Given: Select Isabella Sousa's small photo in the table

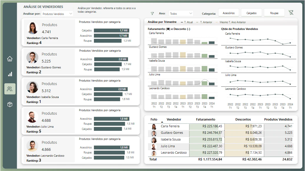Looking at the screenshot, I should click(154, 140).
